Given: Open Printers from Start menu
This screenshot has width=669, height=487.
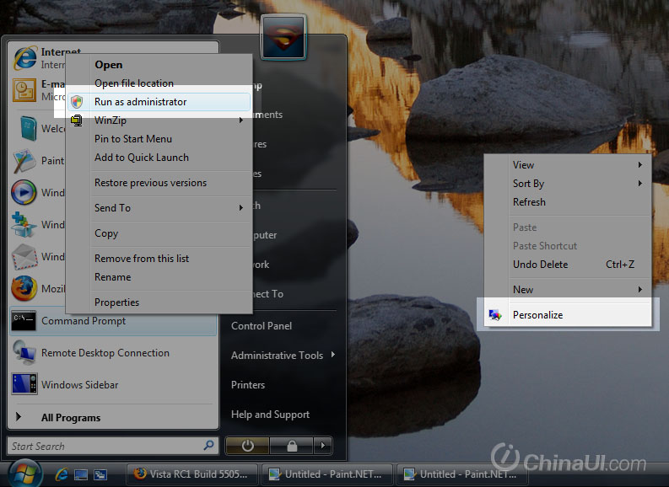Looking at the screenshot, I should [248, 385].
